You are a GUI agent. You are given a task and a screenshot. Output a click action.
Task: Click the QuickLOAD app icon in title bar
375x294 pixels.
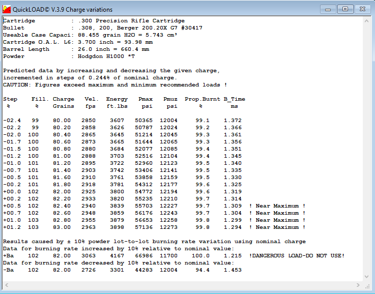click(x=7, y=9)
